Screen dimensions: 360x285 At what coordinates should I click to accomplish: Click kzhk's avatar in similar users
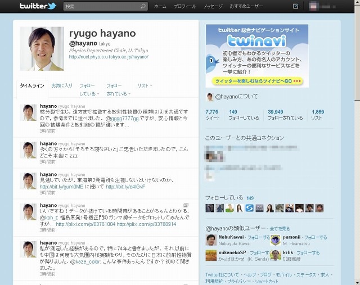(275, 255)
